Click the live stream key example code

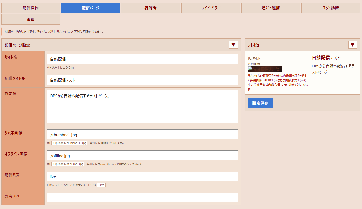(x=101, y=185)
